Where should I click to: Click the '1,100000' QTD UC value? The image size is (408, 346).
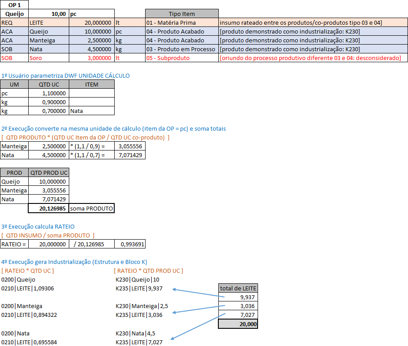49,93
